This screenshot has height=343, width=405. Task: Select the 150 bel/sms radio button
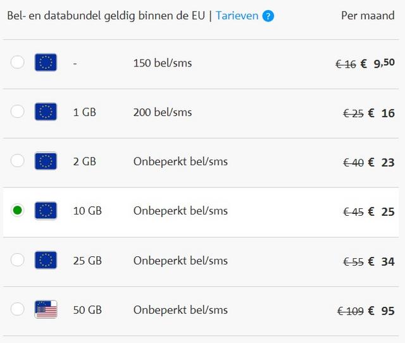coord(18,62)
